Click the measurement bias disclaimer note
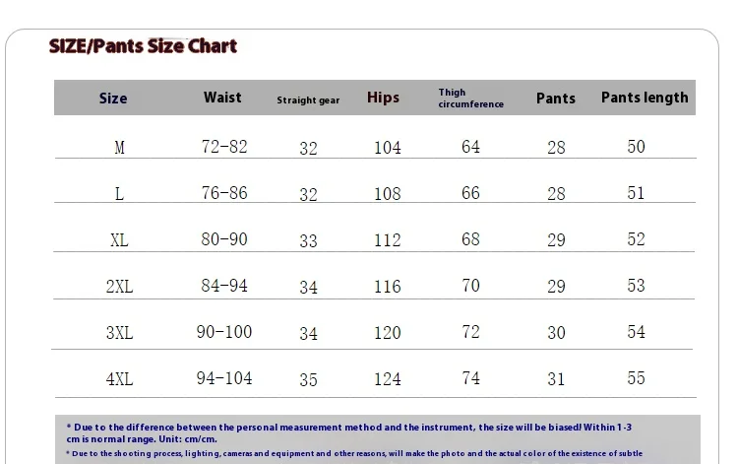This screenshot has width=738, height=464. pyautogui.click(x=348, y=432)
